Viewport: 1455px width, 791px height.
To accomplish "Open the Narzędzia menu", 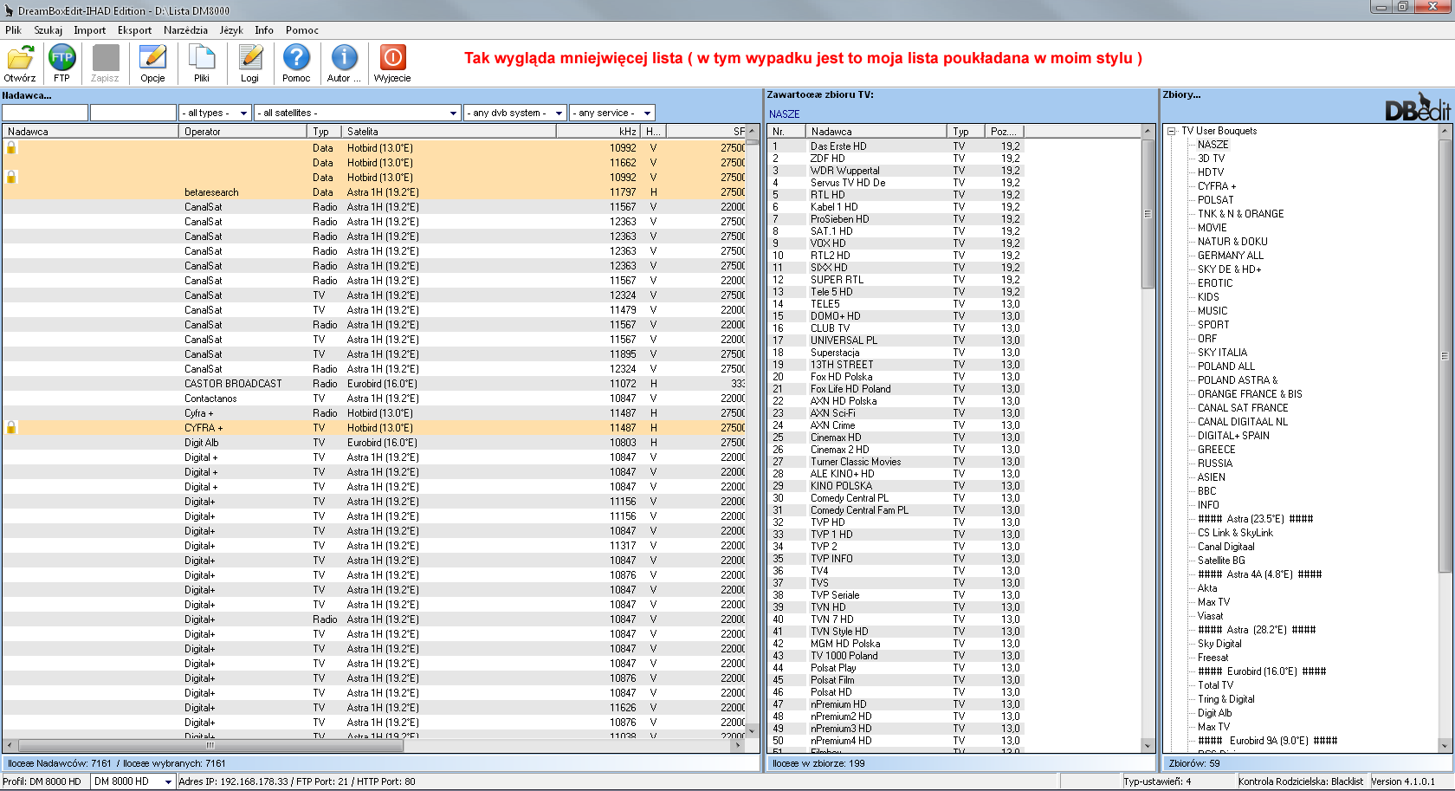I will click(x=185, y=30).
